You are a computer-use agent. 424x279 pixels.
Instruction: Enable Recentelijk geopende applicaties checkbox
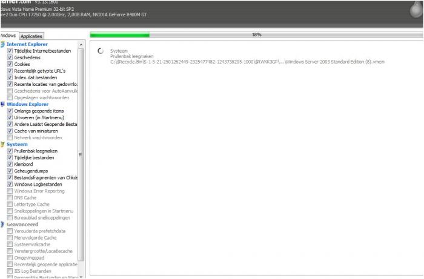10,264
